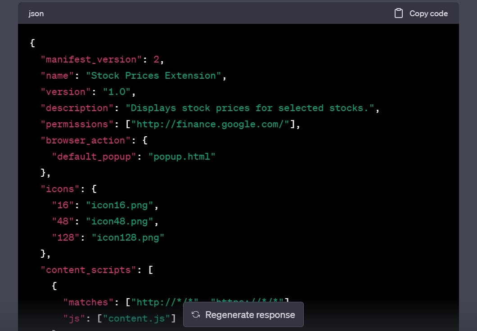
Task: Click the icon48.png value
Action: 119,221
